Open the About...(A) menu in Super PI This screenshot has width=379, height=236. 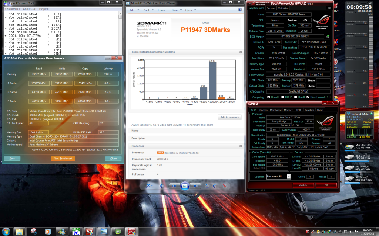point(30,9)
